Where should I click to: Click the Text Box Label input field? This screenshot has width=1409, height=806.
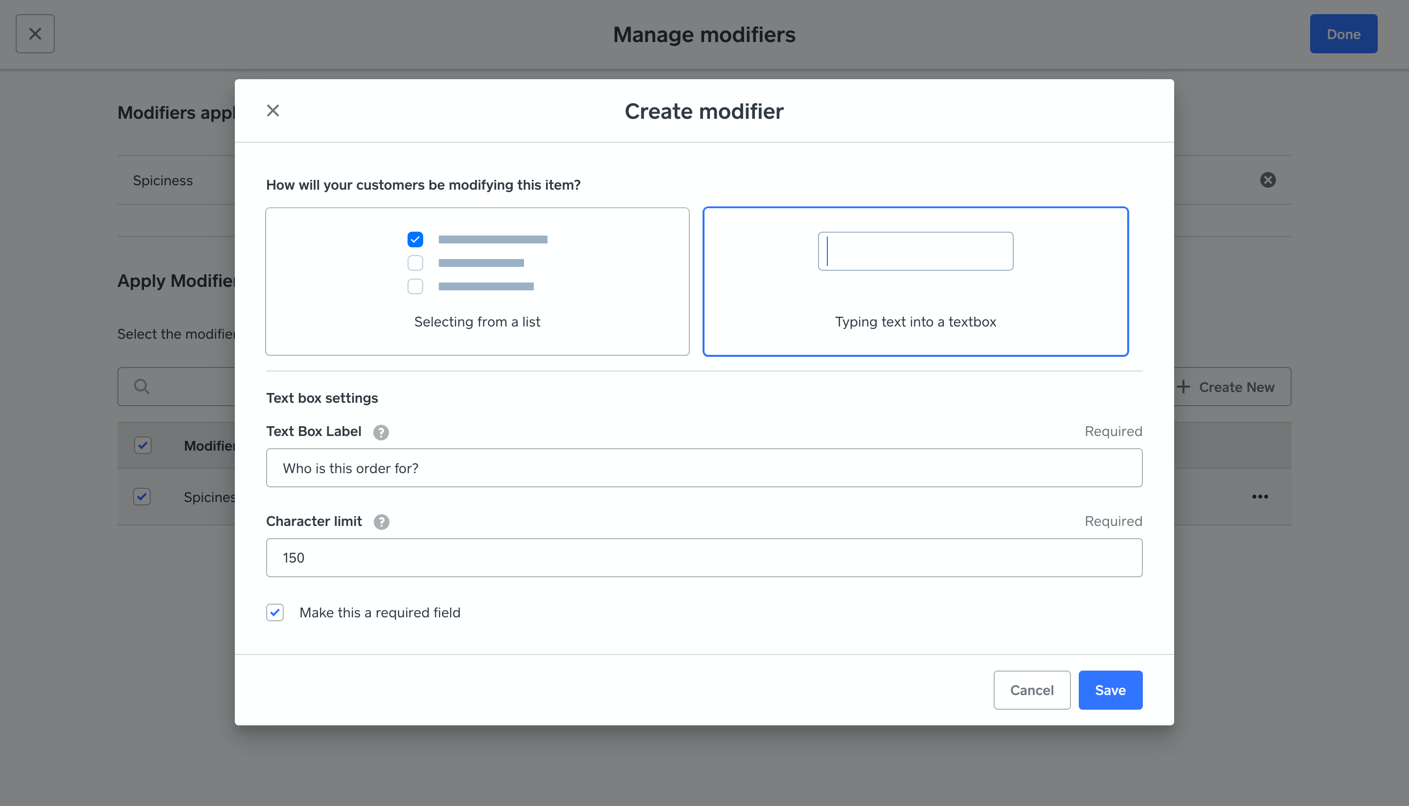pos(704,468)
